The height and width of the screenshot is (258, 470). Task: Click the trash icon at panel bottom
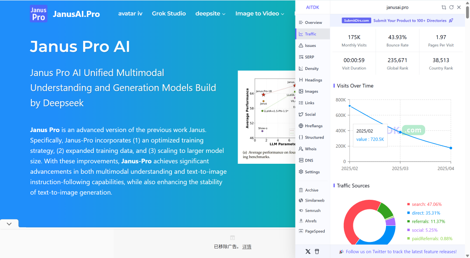(317, 251)
